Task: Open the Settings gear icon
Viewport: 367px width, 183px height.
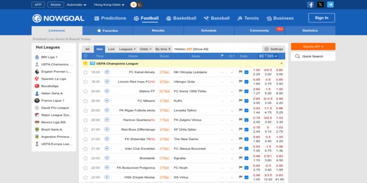Action: [x=267, y=49]
